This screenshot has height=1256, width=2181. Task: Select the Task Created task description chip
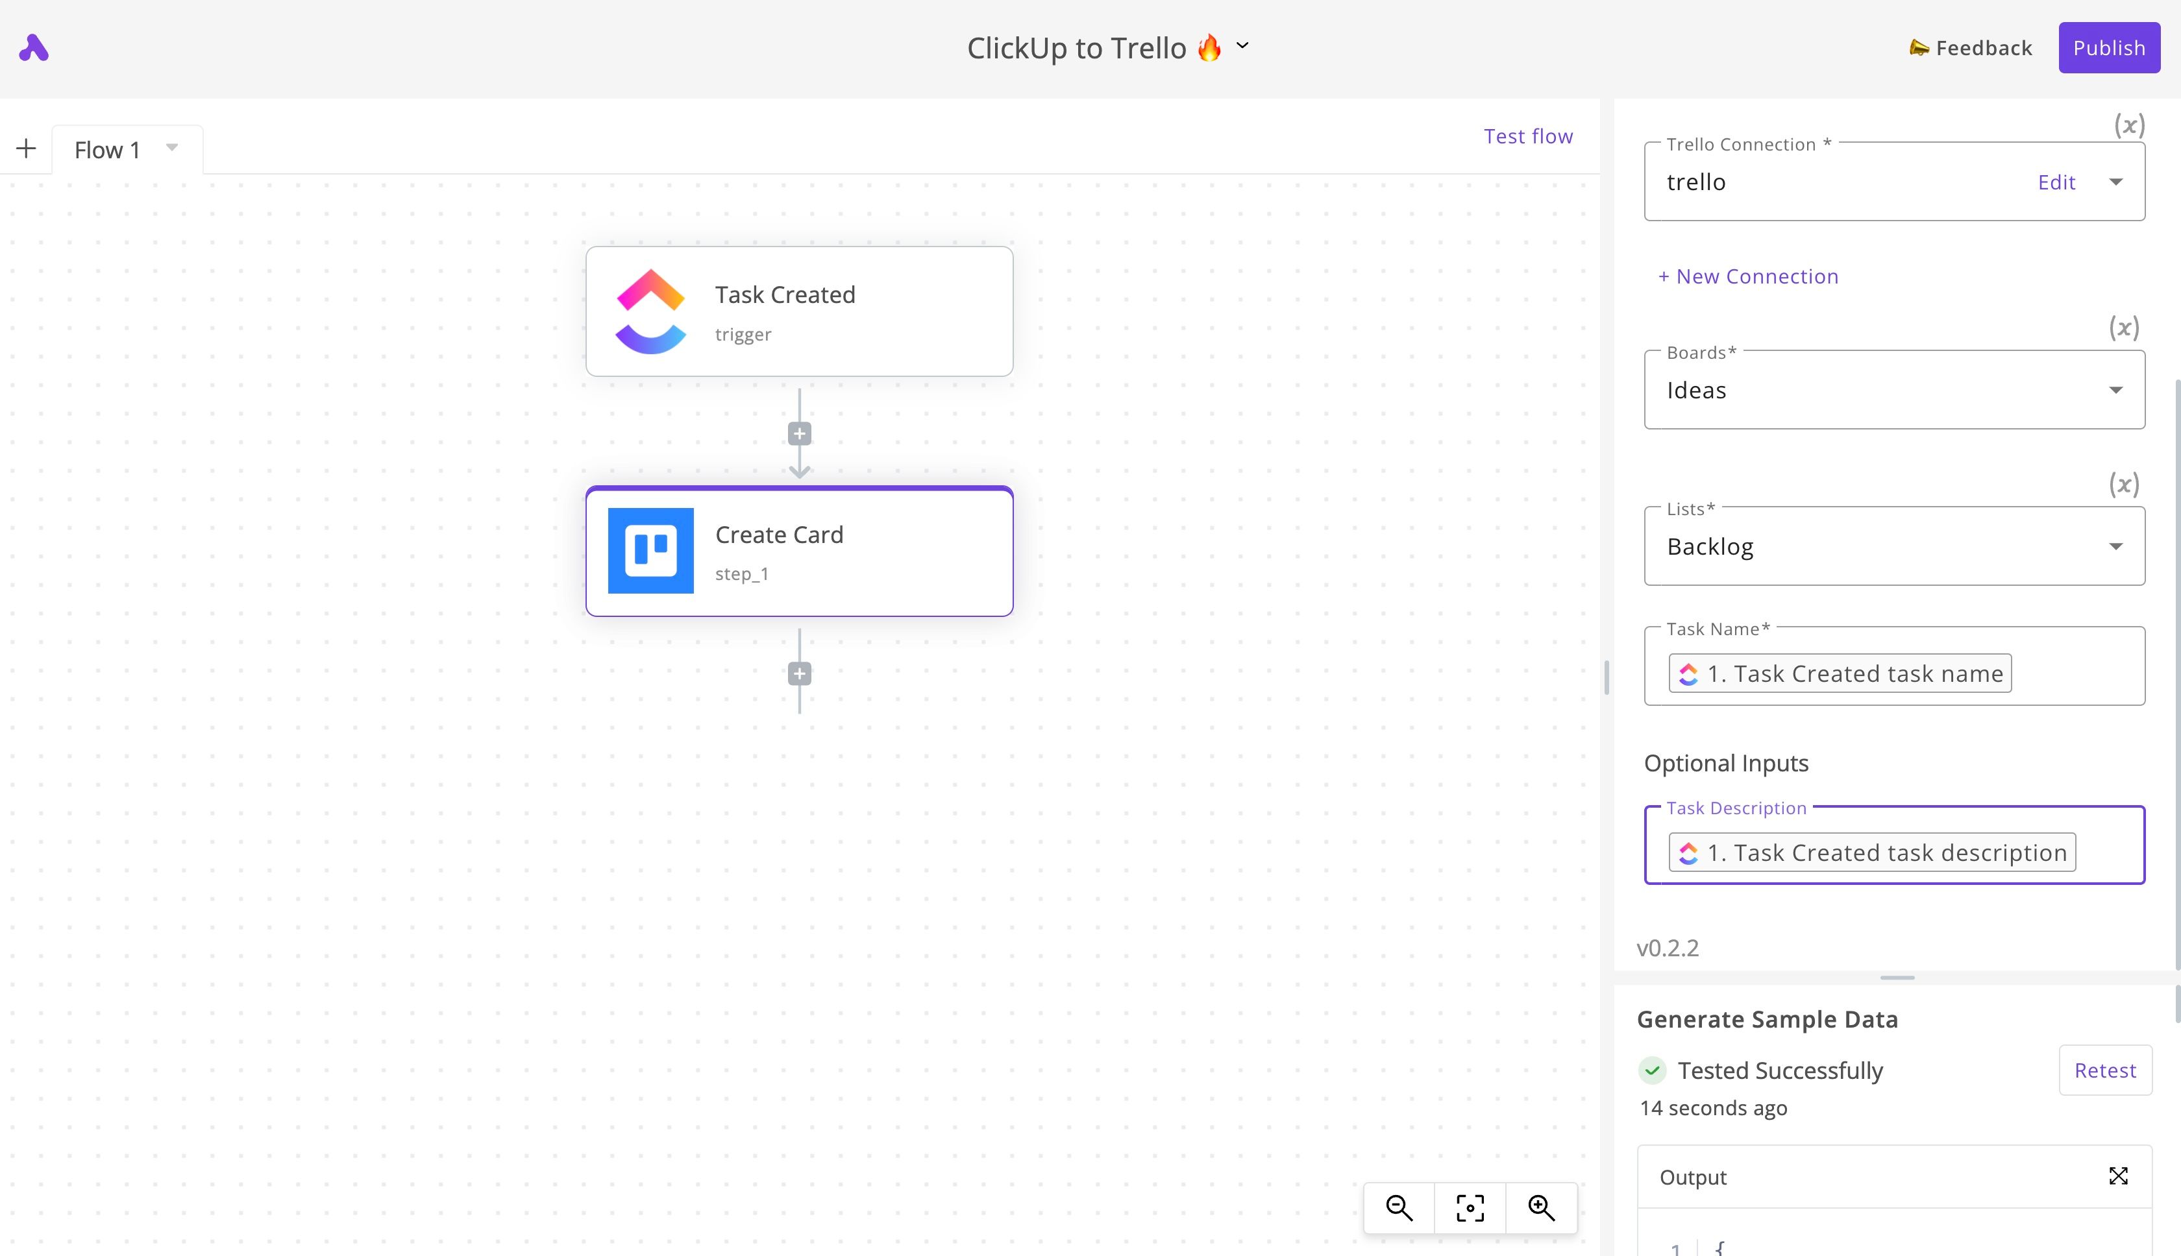(x=1872, y=852)
